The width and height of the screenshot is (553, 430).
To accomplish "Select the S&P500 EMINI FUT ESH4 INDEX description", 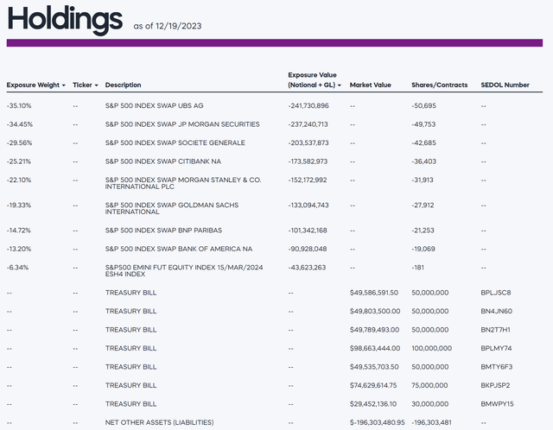I will point(184,270).
